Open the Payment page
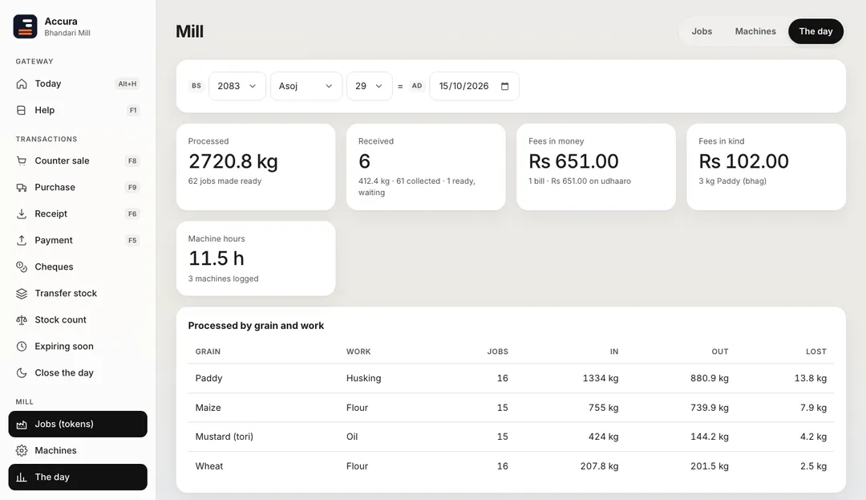 click(78, 240)
